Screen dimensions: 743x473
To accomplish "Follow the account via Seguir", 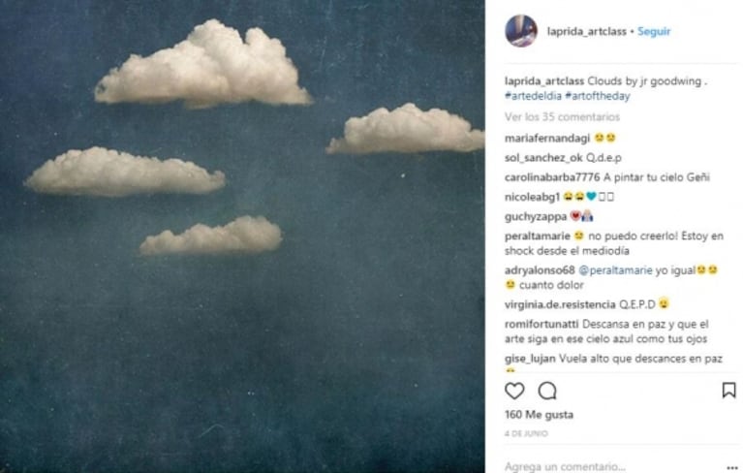I will click(x=654, y=31).
